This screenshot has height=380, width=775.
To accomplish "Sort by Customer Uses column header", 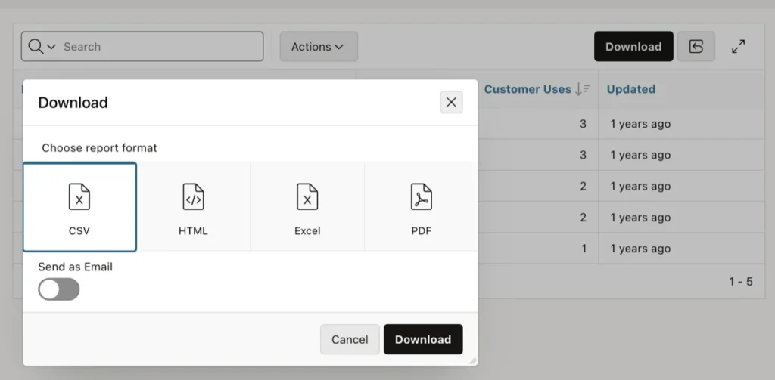I will point(528,89).
